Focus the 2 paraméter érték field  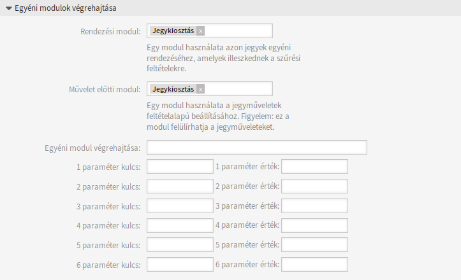tap(314, 186)
